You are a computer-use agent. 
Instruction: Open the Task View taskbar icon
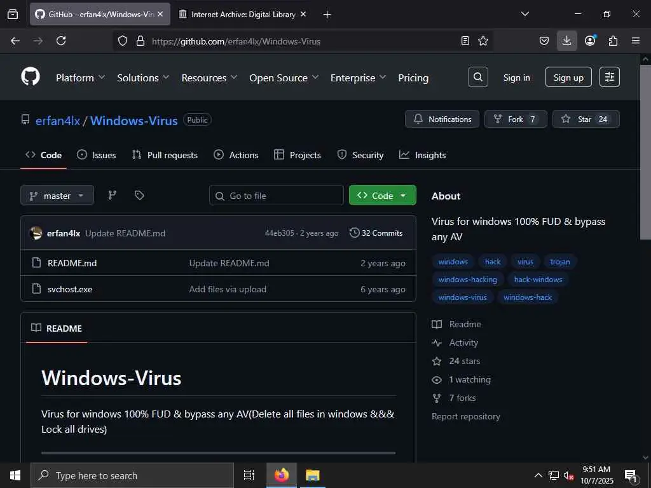[x=249, y=475]
